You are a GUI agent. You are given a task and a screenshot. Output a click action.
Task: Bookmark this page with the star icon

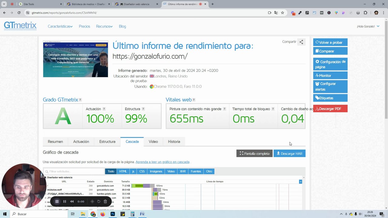283,13
